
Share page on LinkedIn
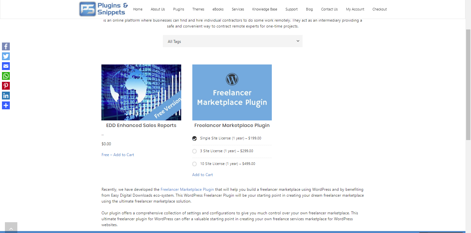click(6, 96)
